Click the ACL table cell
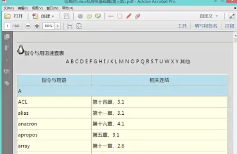Screen dimensions: 237x154 [55, 102]
